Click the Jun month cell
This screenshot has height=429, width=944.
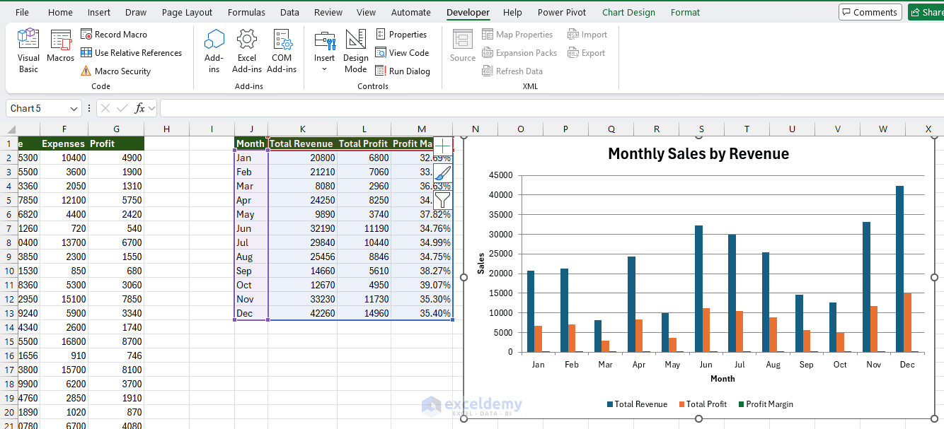251,228
